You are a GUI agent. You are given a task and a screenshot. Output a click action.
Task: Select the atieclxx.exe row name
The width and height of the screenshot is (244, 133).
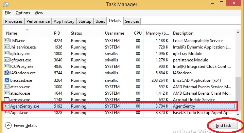click(x=20, y=93)
